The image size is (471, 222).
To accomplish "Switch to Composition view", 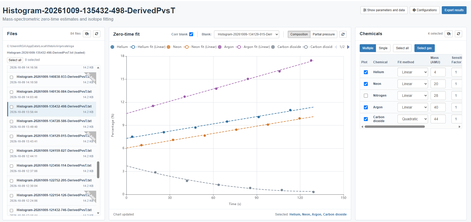I will click(299, 34).
